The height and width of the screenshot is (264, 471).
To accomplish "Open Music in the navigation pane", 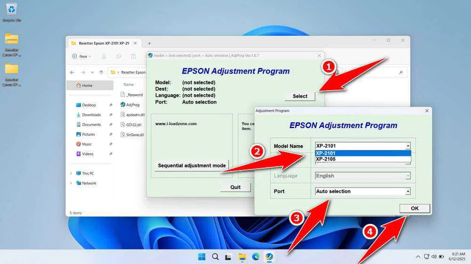I will click(x=87, y=144).
